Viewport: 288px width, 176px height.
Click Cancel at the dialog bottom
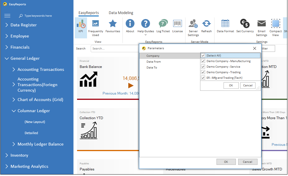pyautogui.click(x=248, y=162)
